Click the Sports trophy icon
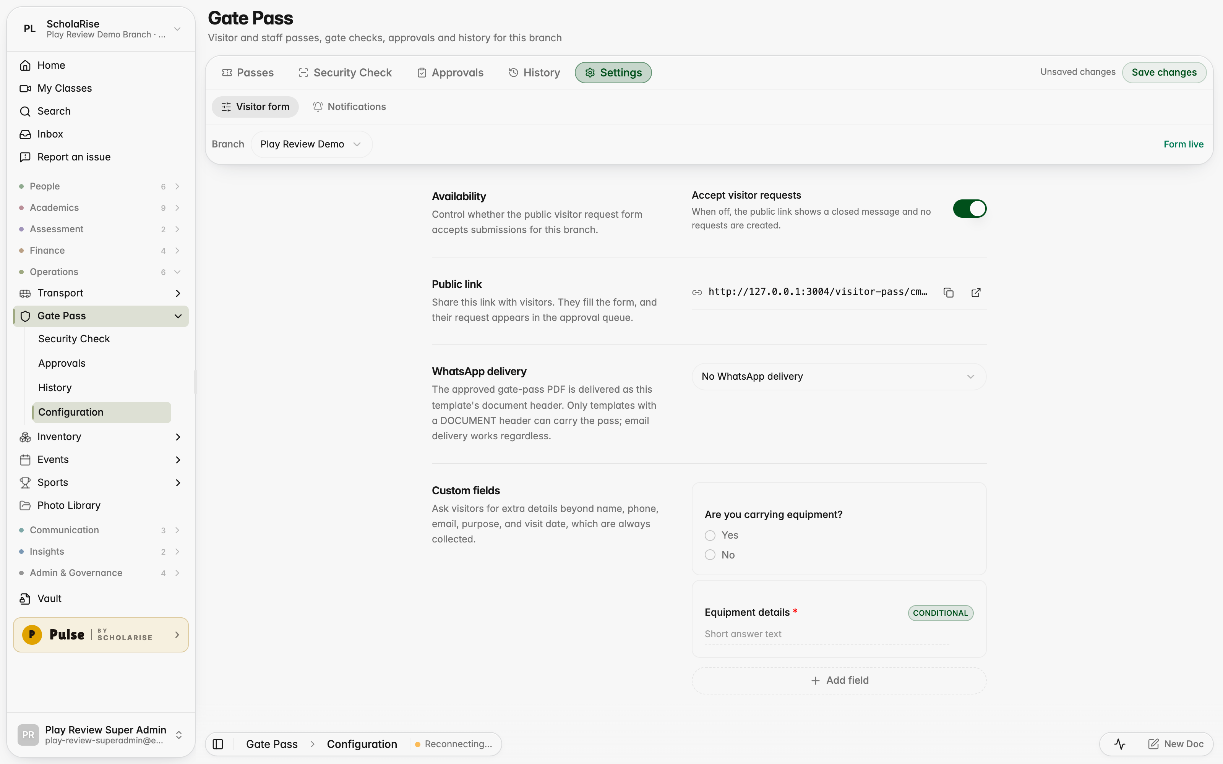The width and height of the screenshot is (1223, 764). click(x=25, y=482)
